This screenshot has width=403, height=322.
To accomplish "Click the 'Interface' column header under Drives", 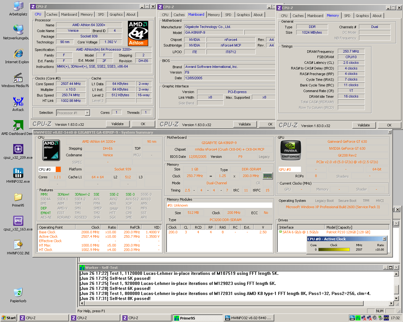I will (x=302, y=227).
